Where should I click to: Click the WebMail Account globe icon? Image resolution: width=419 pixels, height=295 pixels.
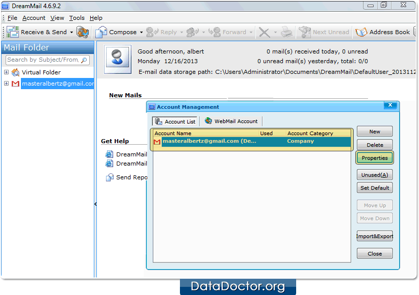(208, 121)
